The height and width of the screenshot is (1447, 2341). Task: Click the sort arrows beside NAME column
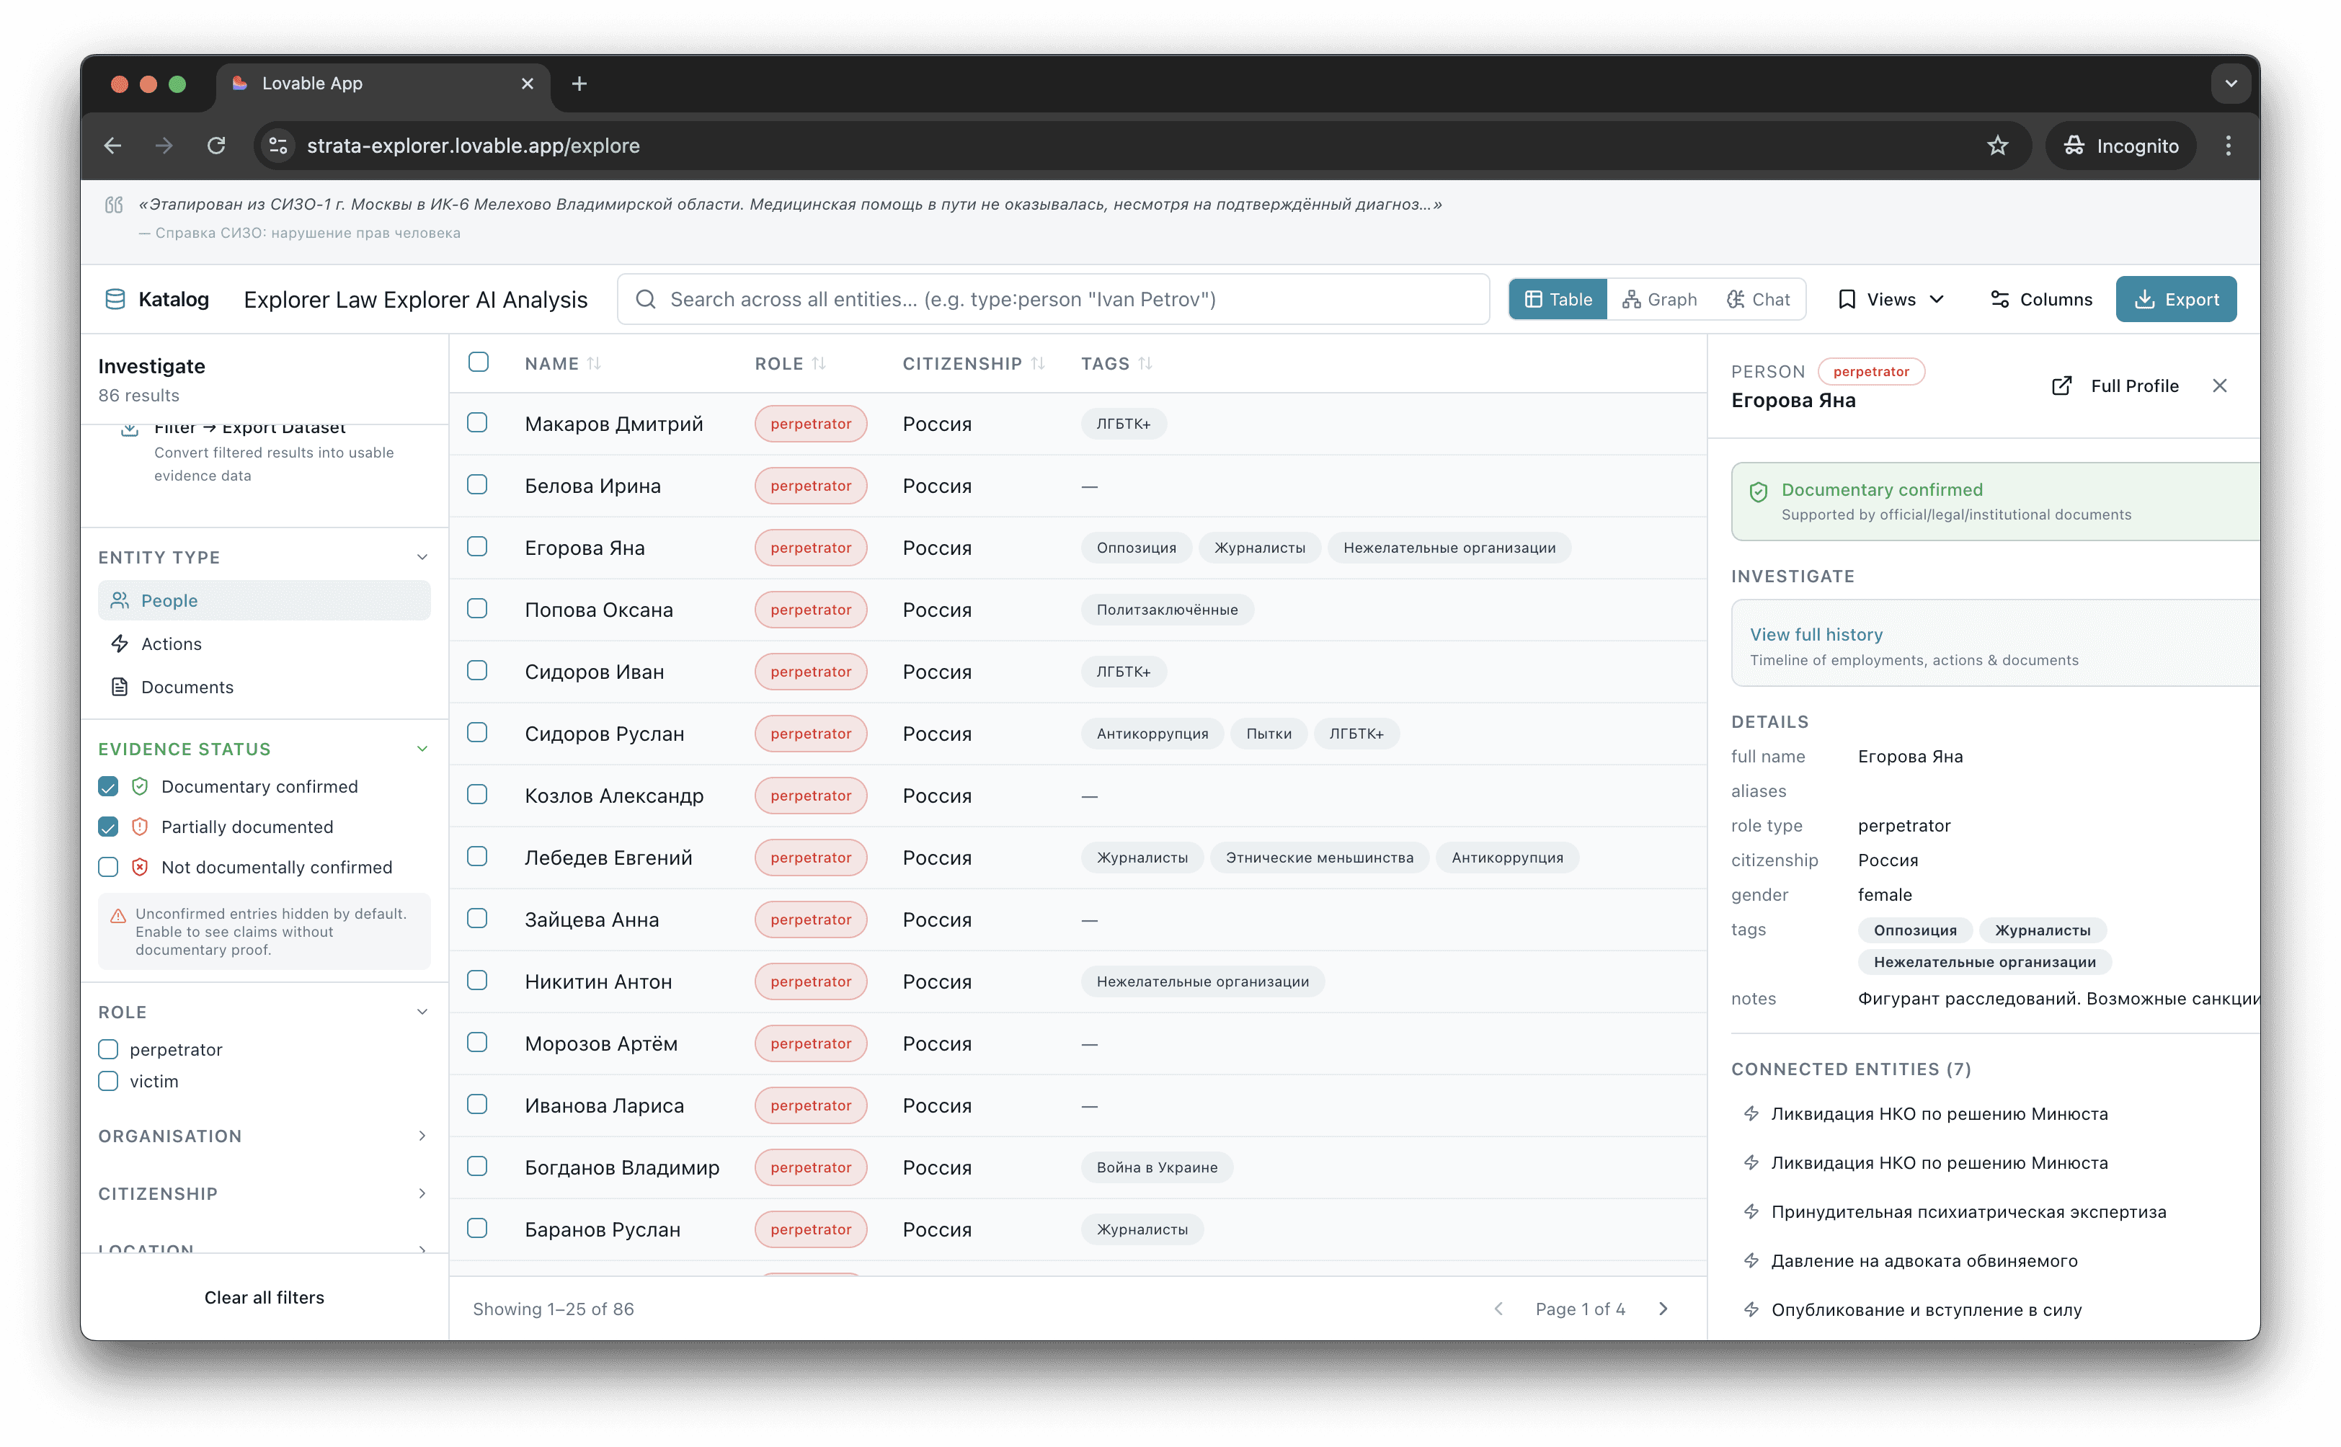tap(595, 364)
